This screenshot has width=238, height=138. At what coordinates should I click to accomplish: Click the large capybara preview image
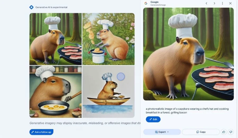[x=188, y=54]
